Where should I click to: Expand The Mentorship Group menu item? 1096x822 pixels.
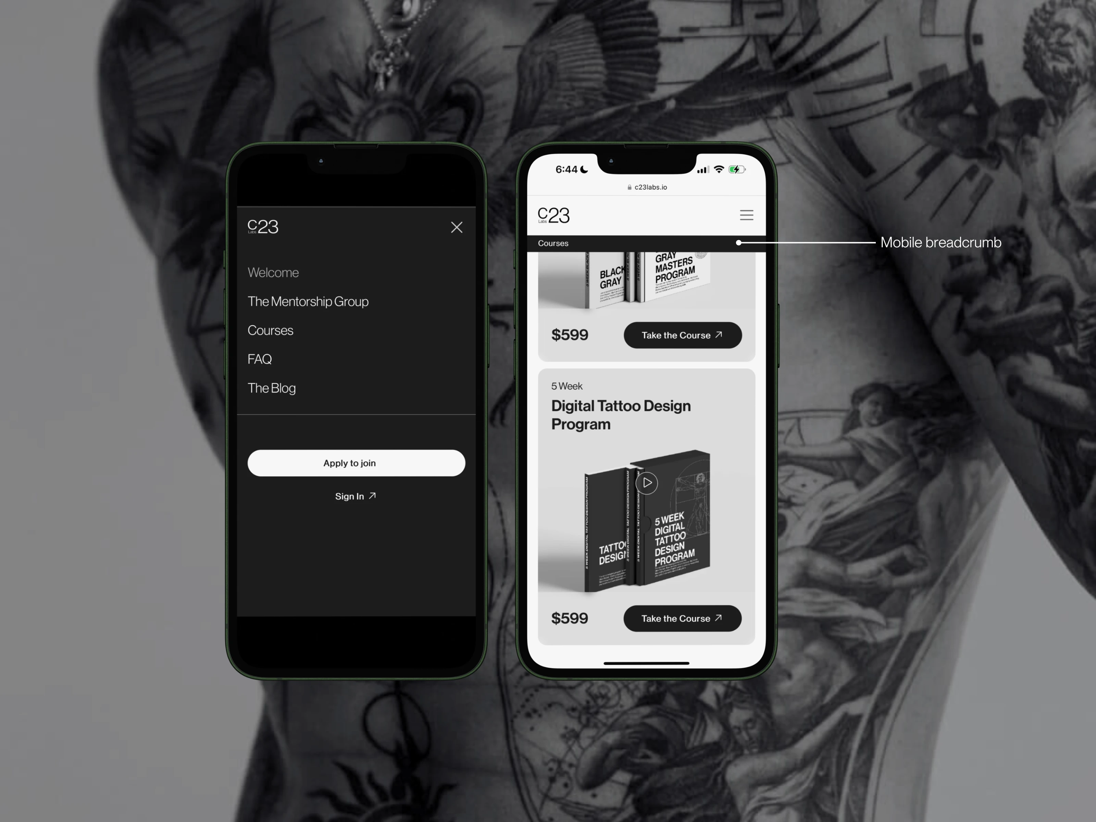[307, 300]
